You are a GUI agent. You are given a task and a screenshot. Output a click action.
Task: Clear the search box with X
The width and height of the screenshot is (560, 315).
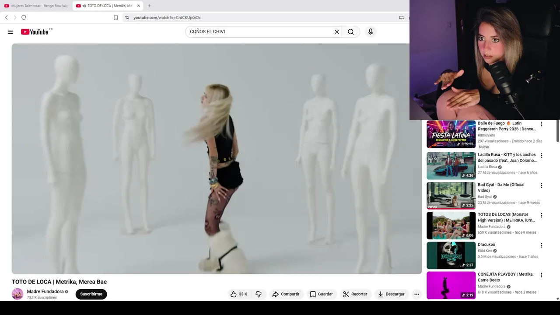337,31
